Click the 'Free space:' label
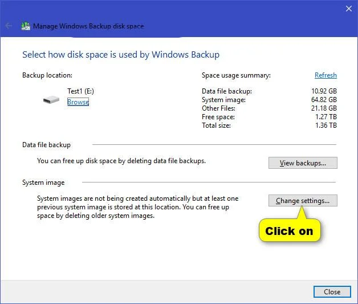Screen dimensions: 358x304 point(218,117)
